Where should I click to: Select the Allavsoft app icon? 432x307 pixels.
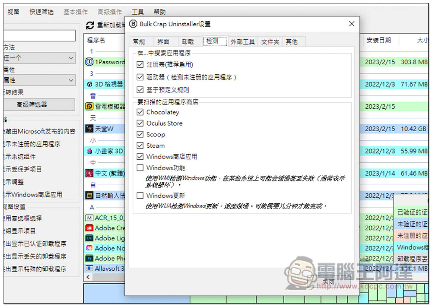point(89,268)
